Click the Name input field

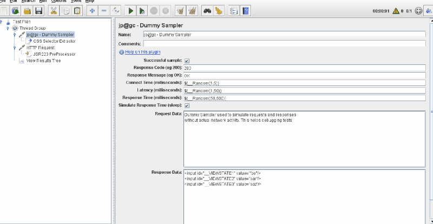point(285,35)
